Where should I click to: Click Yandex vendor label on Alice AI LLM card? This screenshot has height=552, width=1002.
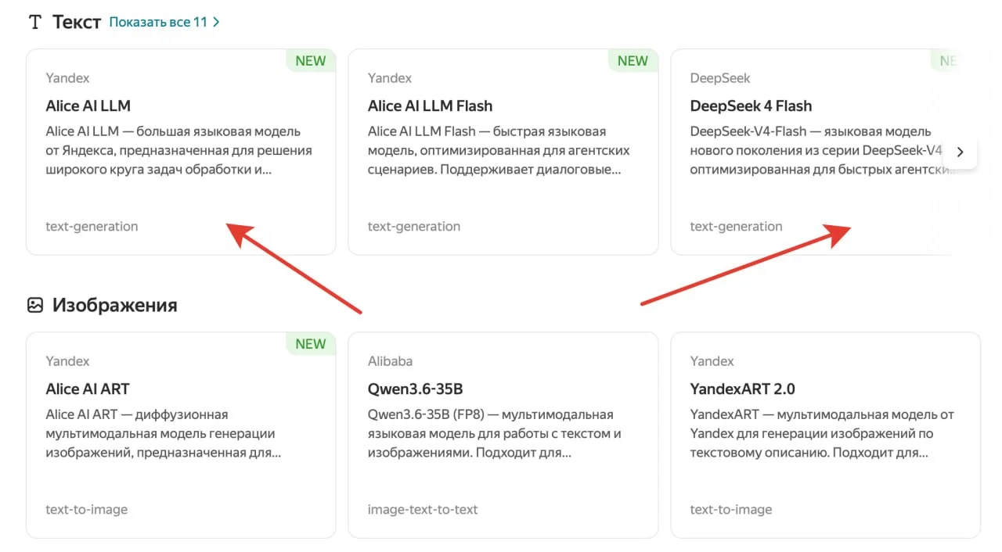pyautogui.click(x=68, y=78)
